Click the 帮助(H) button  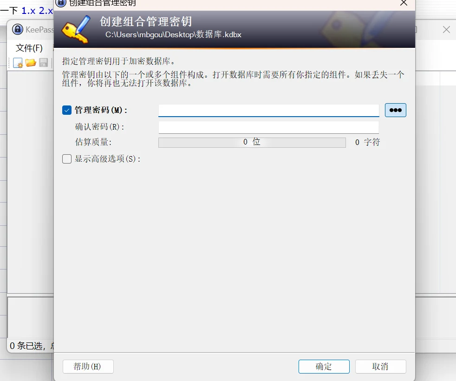click(x=88, y=367)
